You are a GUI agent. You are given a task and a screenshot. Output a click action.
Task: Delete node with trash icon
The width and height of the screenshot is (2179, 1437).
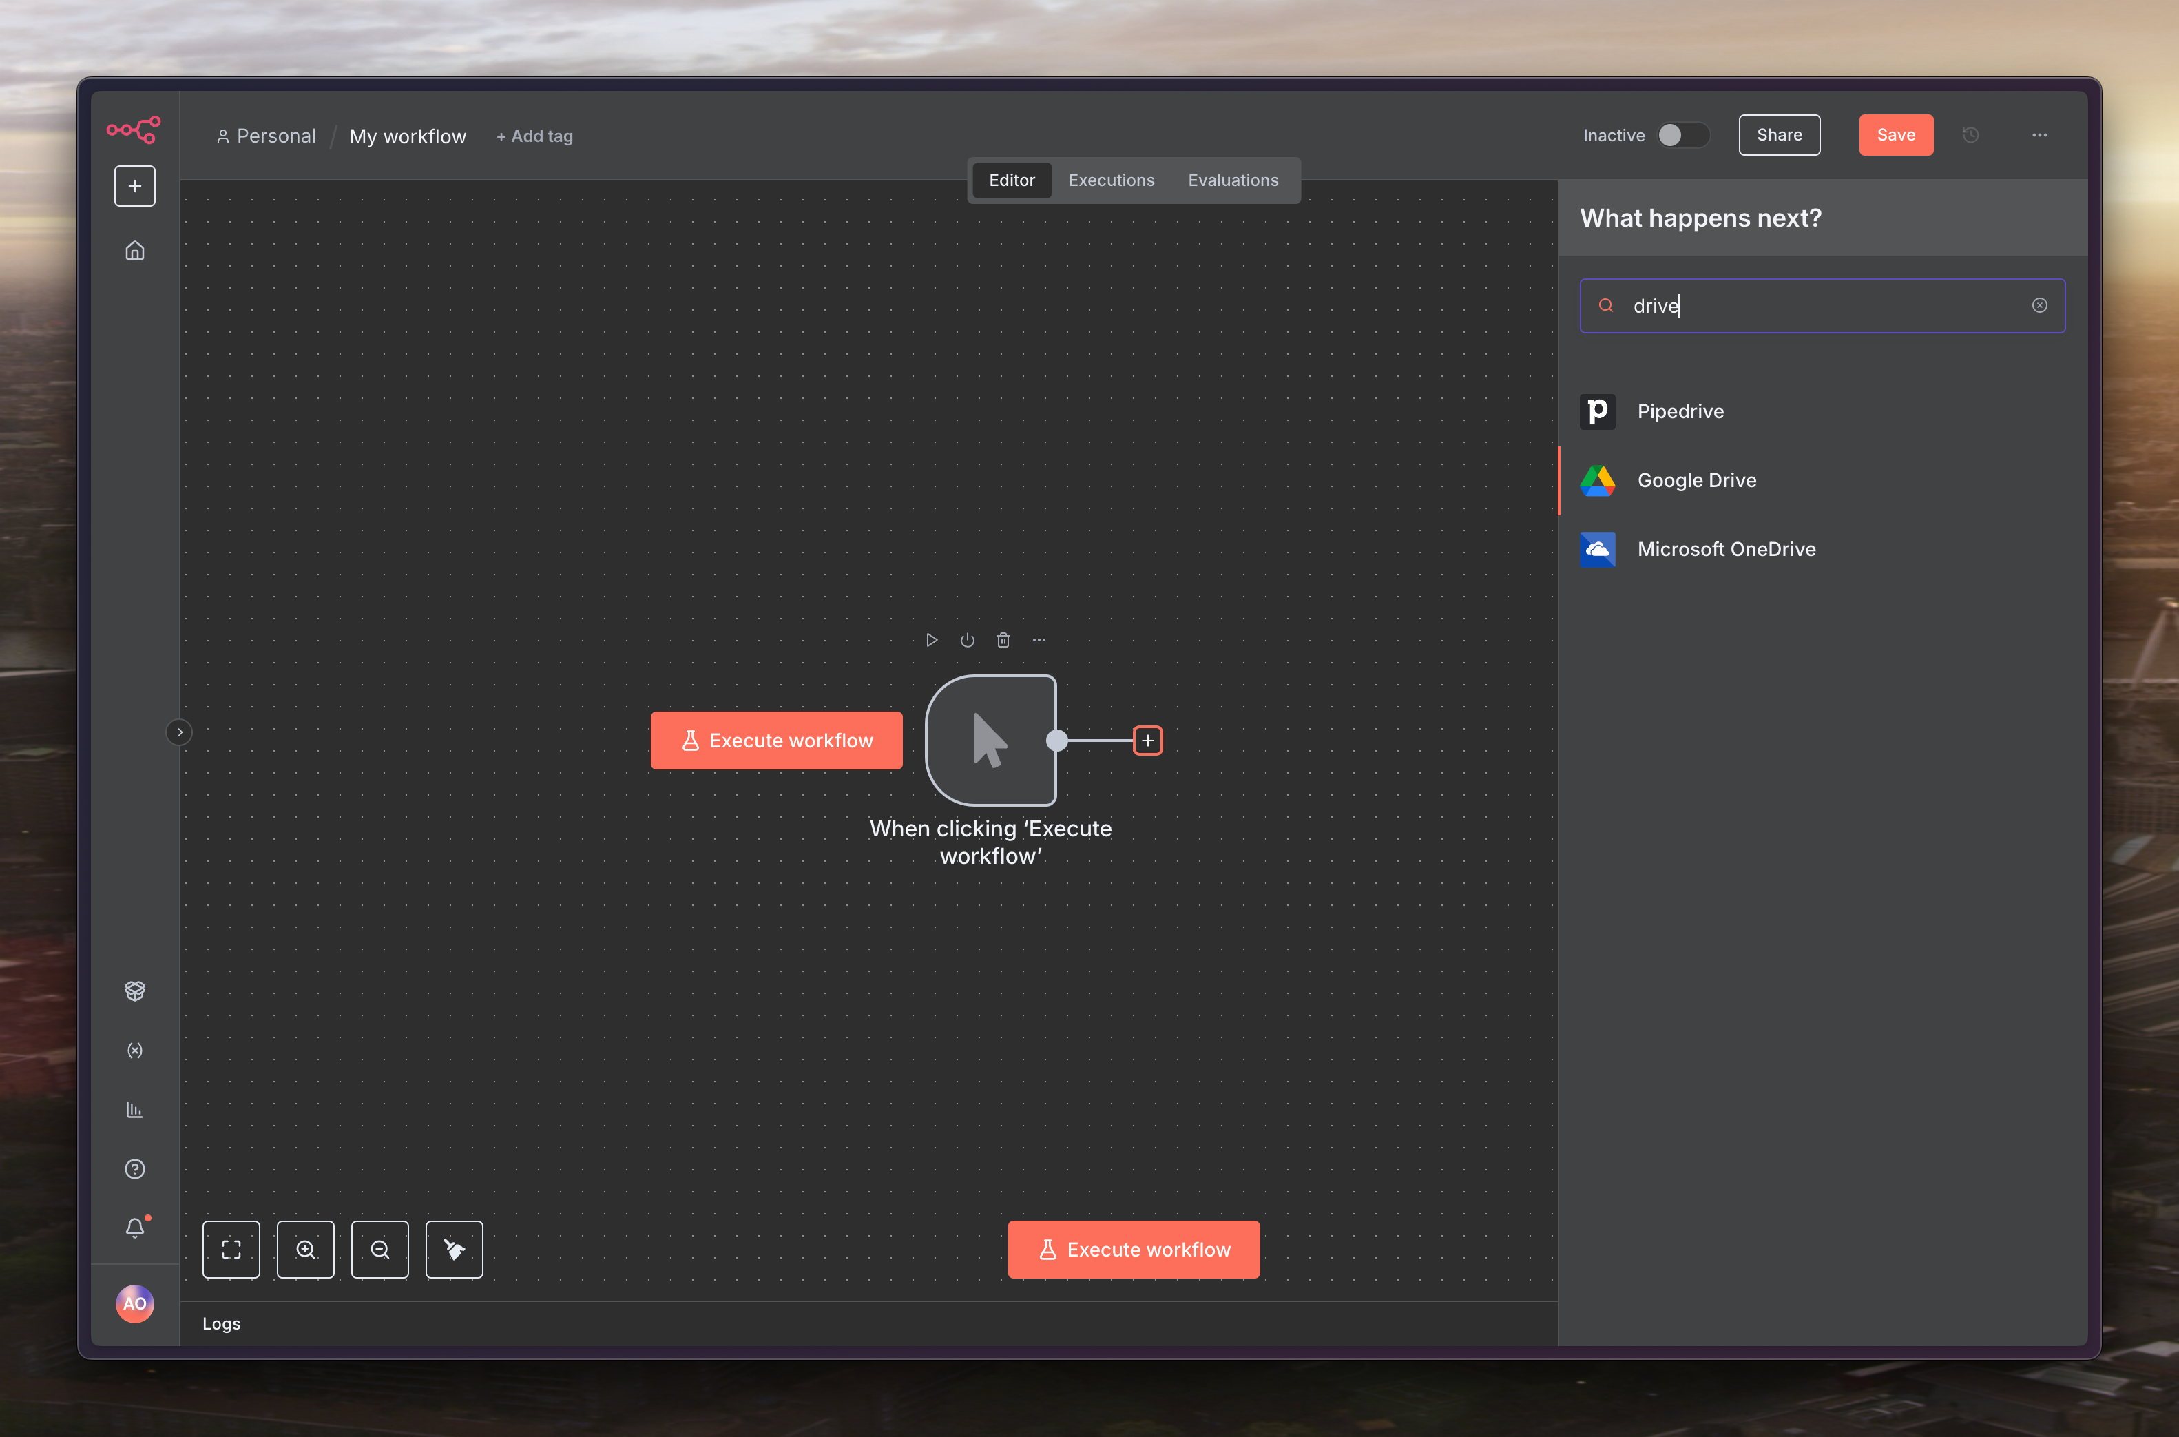(1003, 640)
